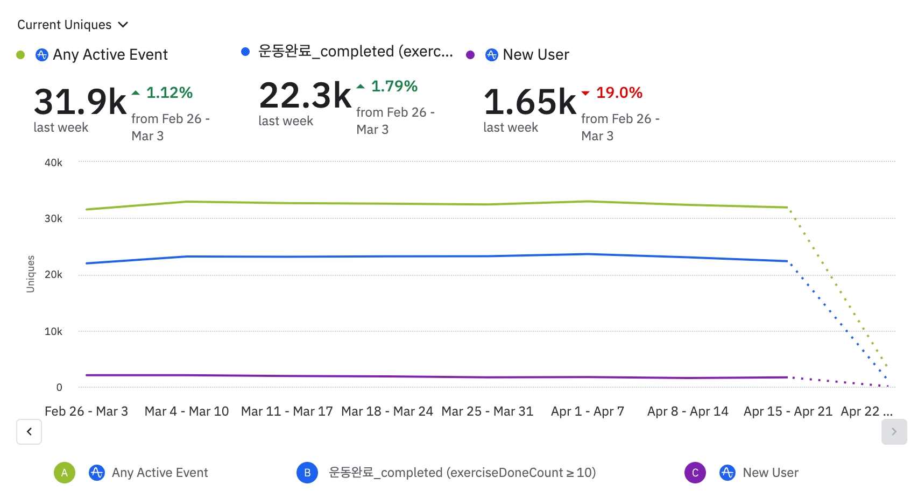Go to previous legend page with left chevron

point(29,432)
